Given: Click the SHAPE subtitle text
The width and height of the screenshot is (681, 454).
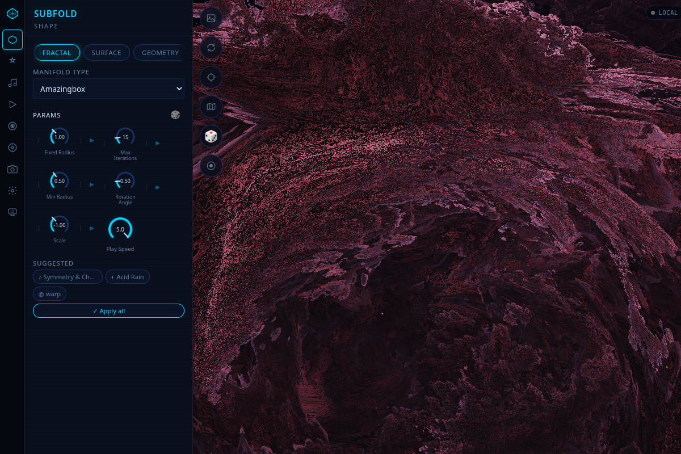Looking at the screenshot, I should (46, 26).
